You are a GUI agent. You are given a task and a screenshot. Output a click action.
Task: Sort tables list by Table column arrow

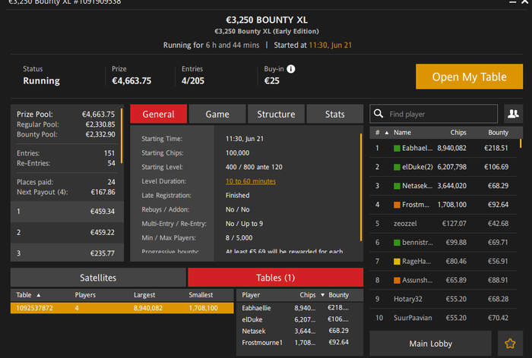tap(39, 295)
